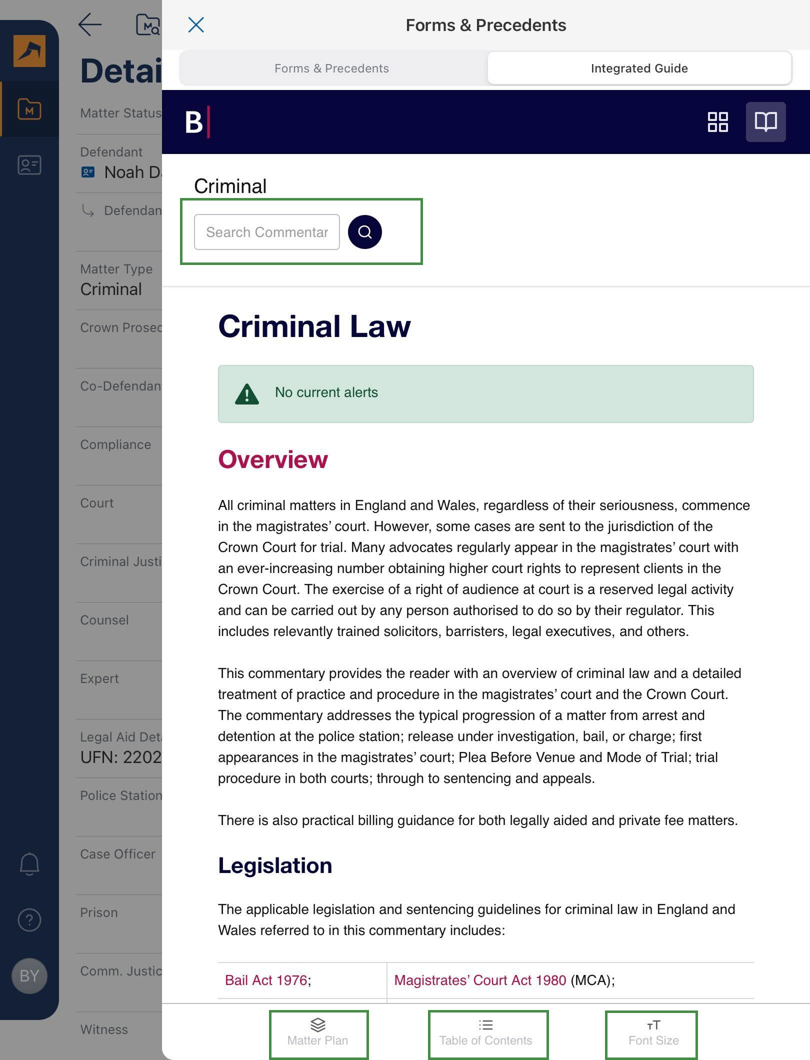Go back using the left arrow

pyautogui.click(x=90, y=24)
